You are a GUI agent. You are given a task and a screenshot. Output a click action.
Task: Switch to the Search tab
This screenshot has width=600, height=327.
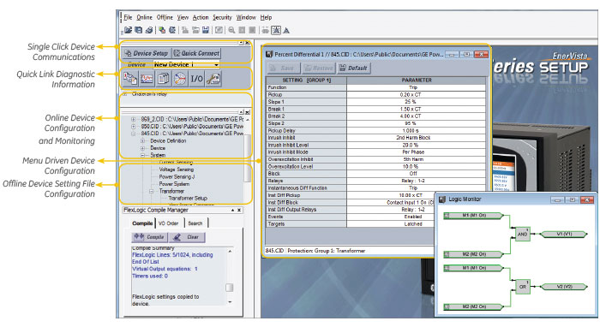[x=195, y=223]
